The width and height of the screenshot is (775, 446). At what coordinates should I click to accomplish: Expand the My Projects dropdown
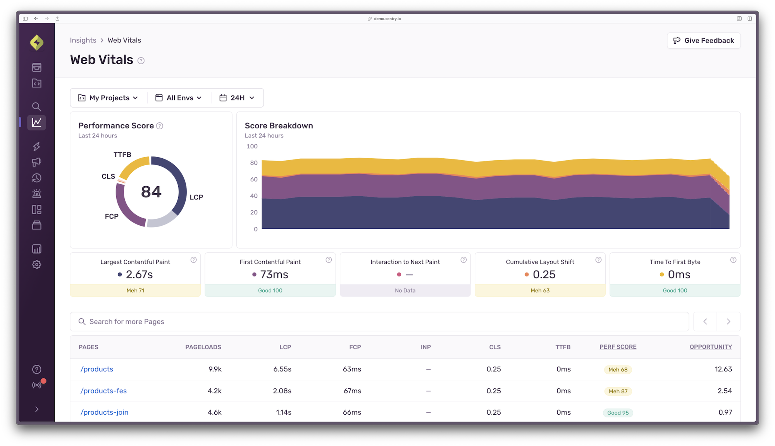[108, 98]
